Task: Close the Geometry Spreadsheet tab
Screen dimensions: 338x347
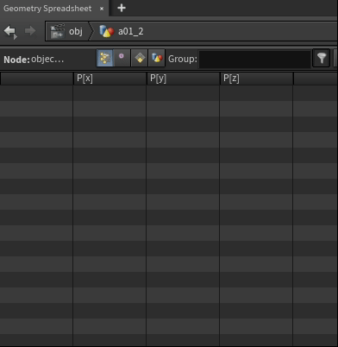Action: pyautogui.click(x=102, y=9)
